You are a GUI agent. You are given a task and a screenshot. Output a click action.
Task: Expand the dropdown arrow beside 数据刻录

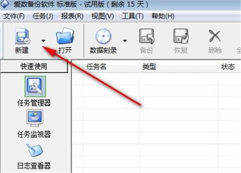[125, 41]
